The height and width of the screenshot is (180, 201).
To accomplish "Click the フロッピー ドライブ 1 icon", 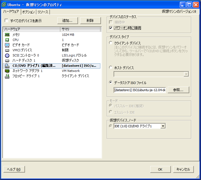I will tap(7, 76).
